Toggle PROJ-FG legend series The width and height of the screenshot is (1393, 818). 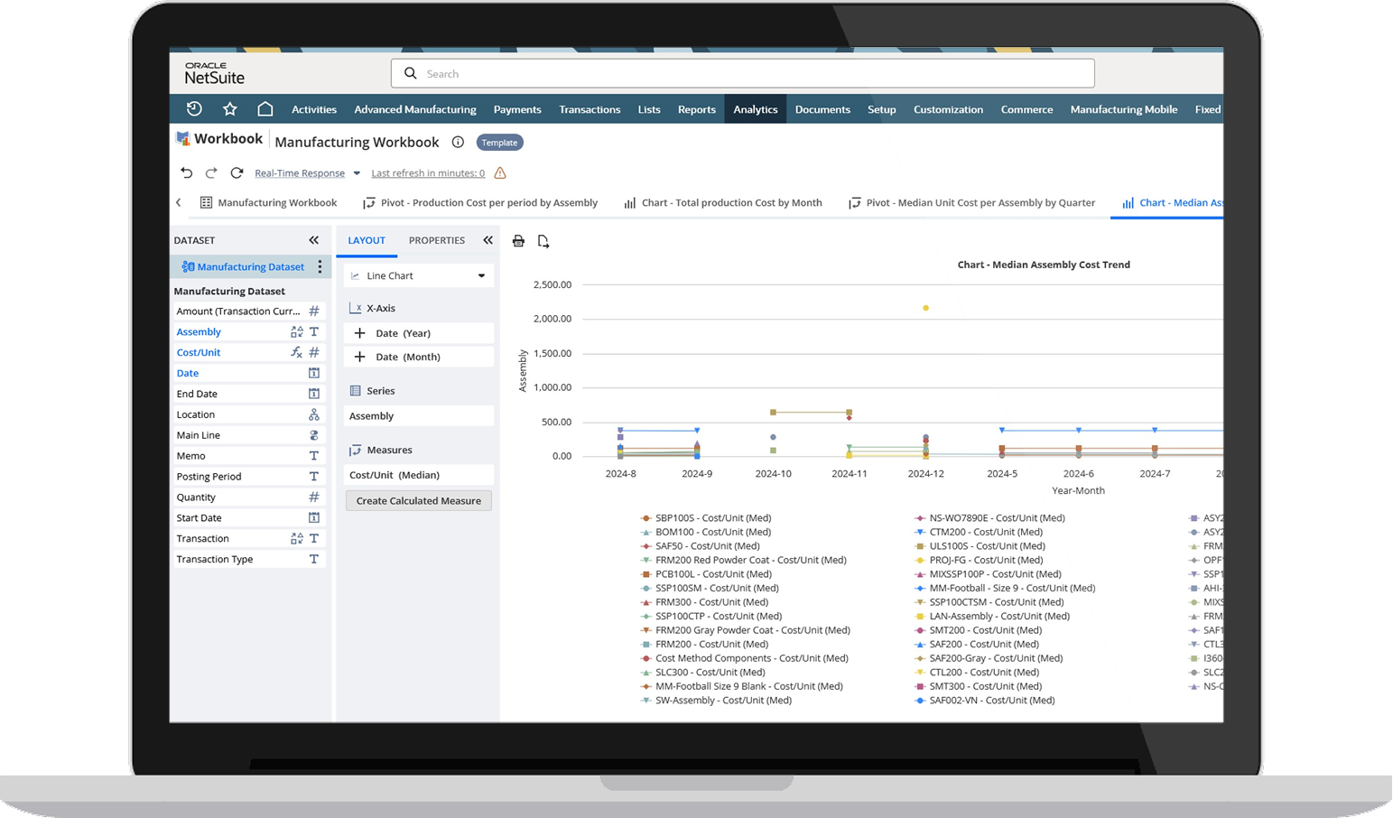(979, 560)
